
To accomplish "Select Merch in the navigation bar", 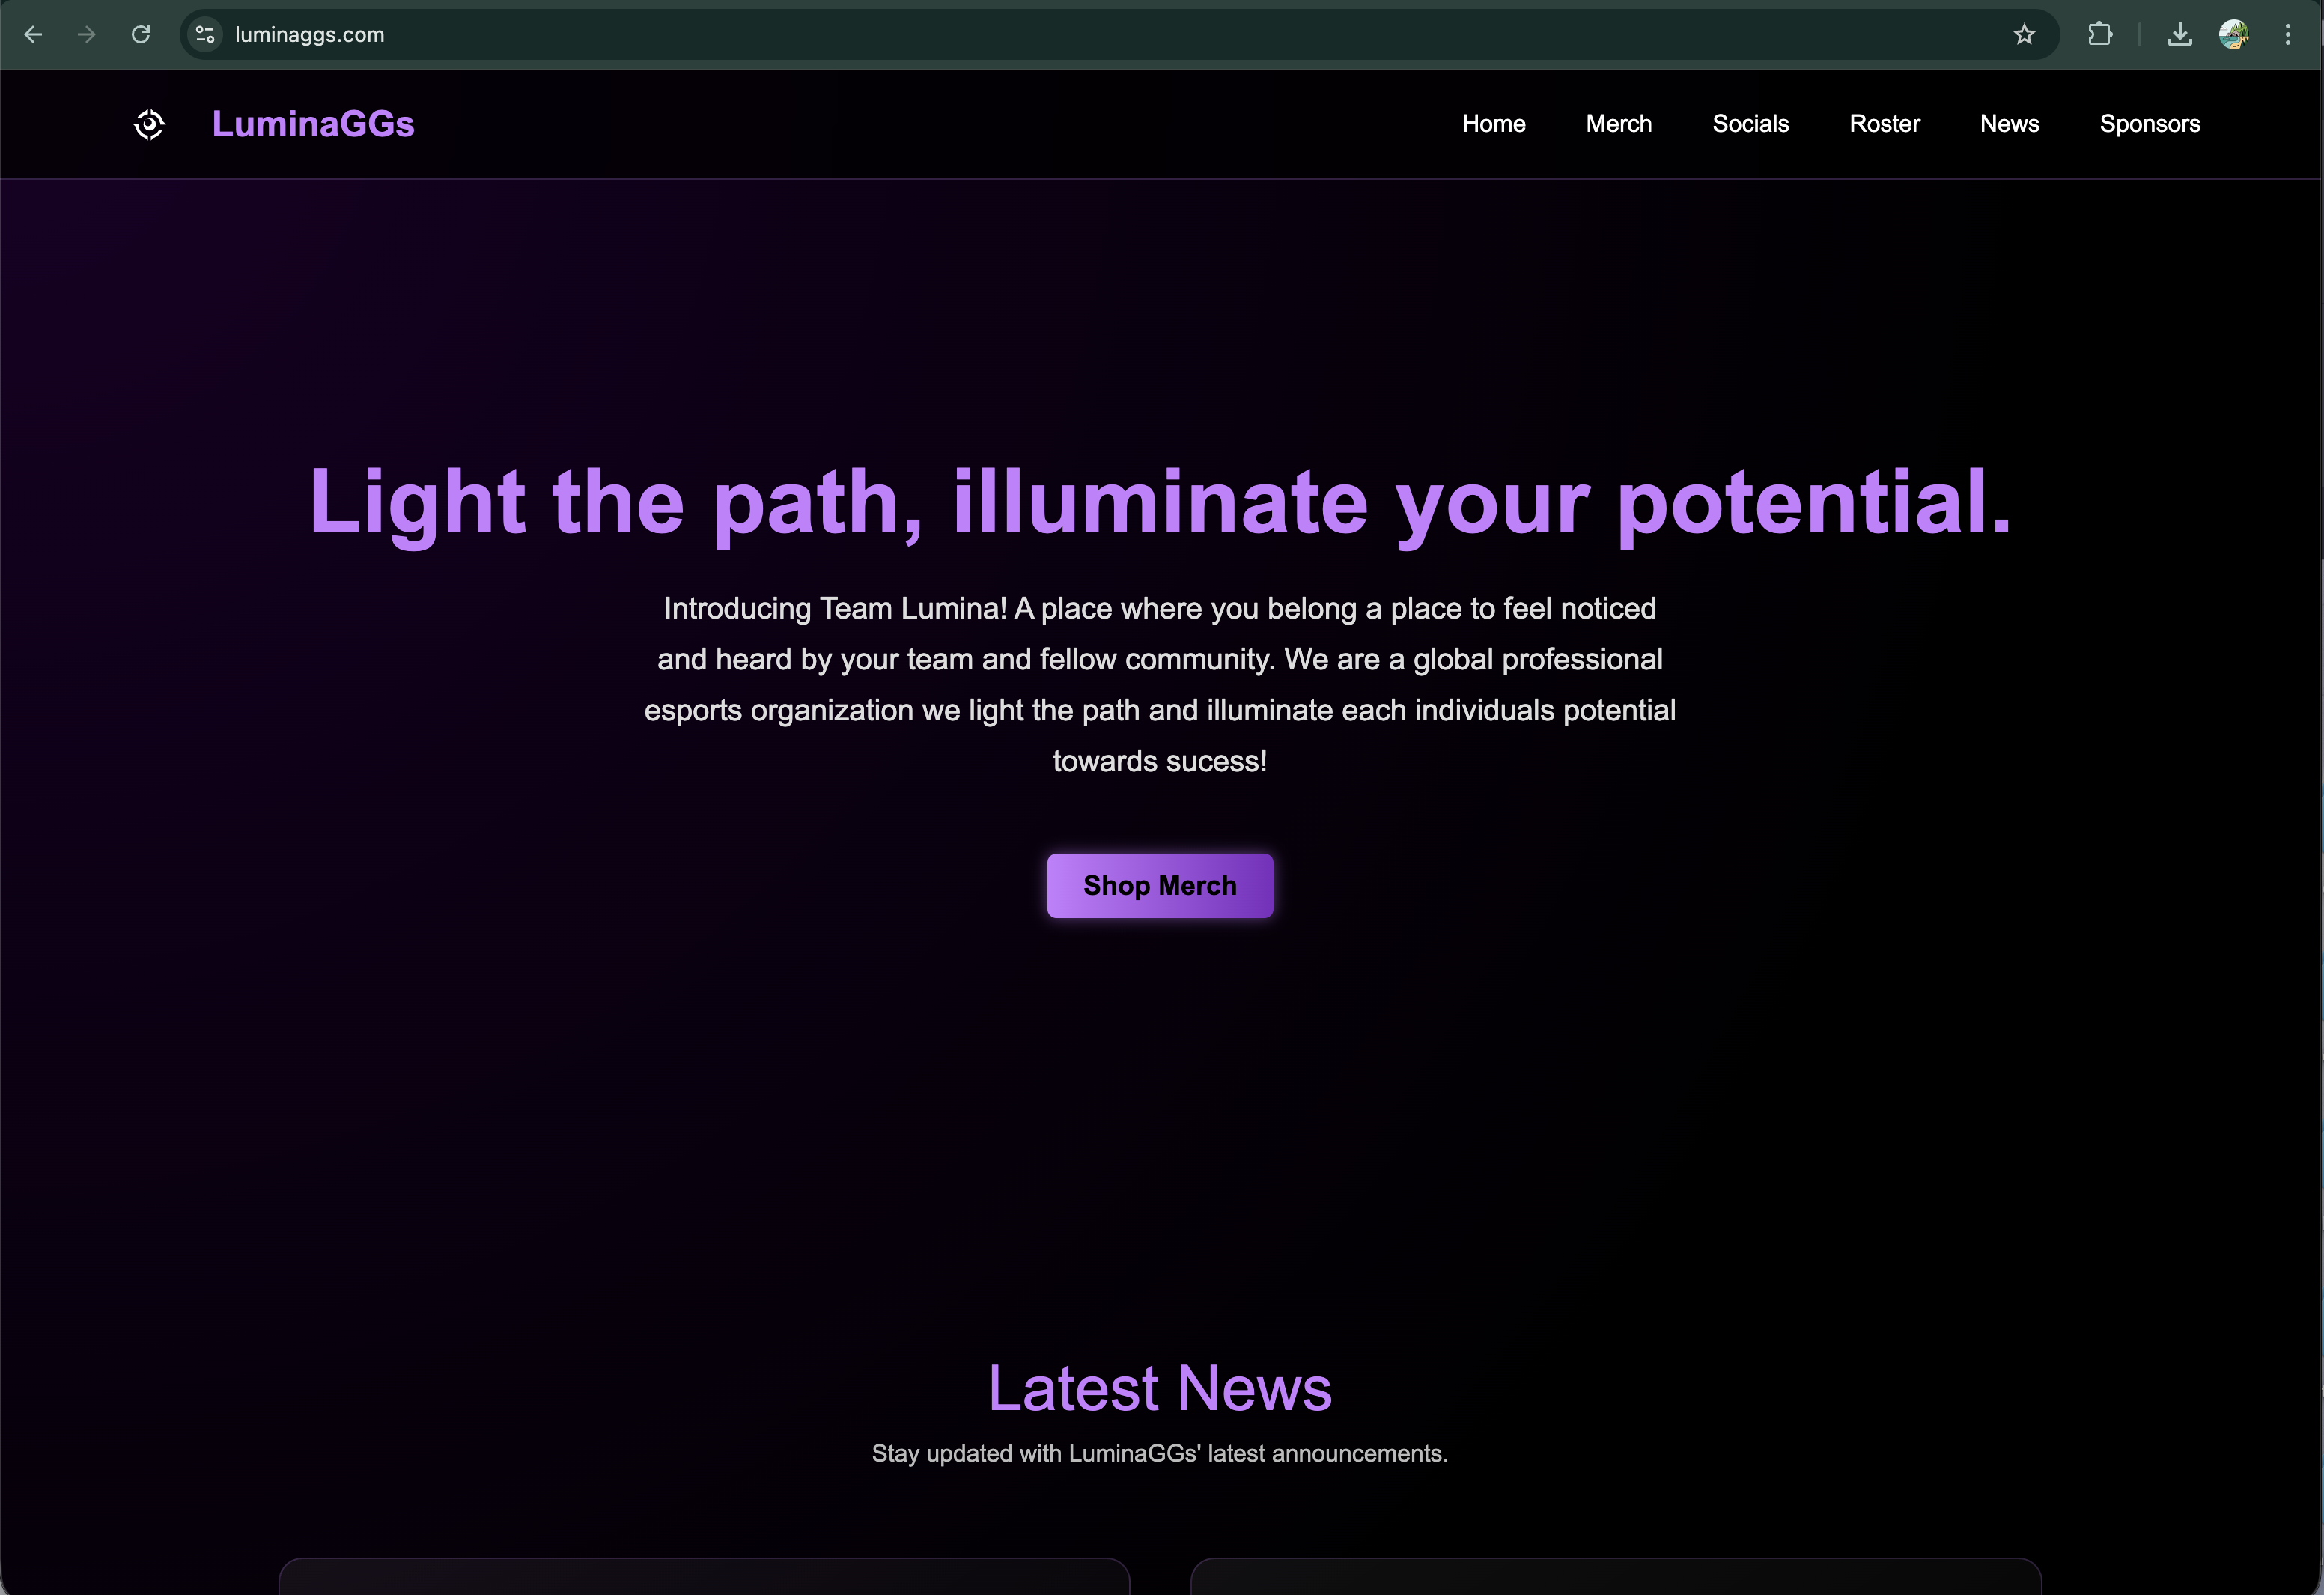I will click(1618, 123).
